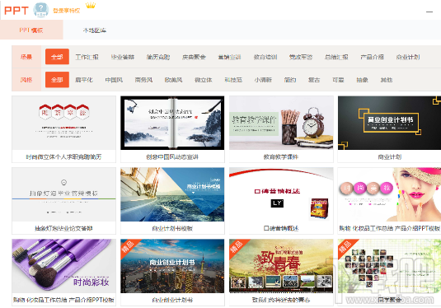Choose the 抽象 style filter

click(x=362, y=80)
